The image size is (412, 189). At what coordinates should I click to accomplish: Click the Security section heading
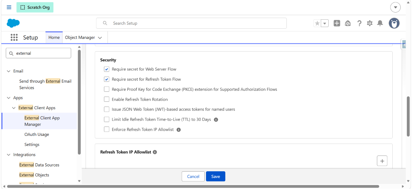pos(108,60)
